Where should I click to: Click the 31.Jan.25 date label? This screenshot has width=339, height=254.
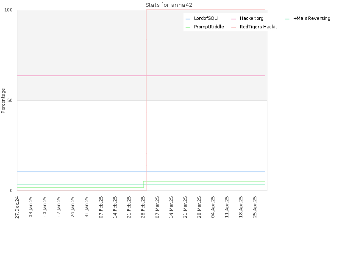(86, 207)
